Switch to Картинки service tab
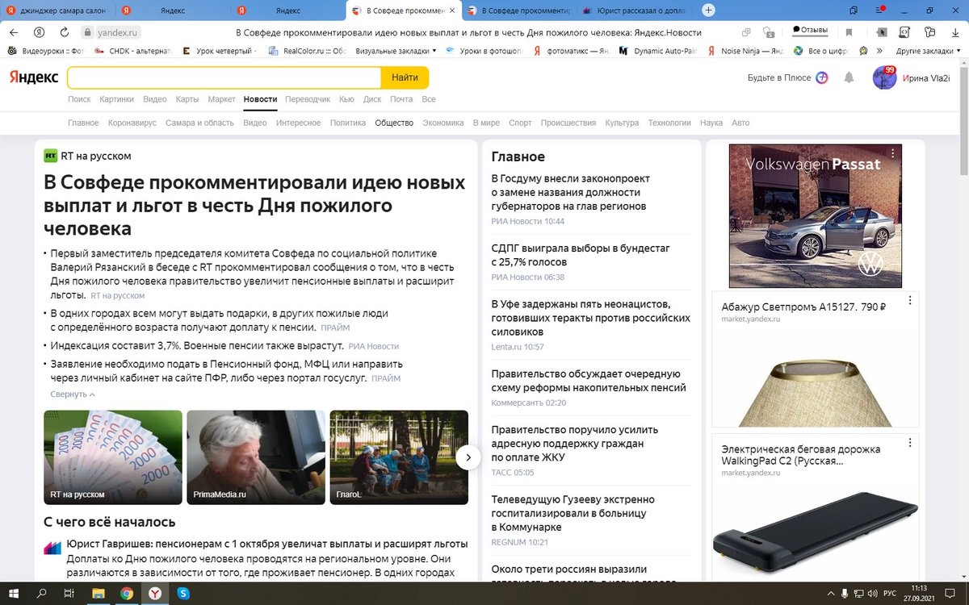The height and width of the screenshot is (605, 969). (x=117, y=99)
